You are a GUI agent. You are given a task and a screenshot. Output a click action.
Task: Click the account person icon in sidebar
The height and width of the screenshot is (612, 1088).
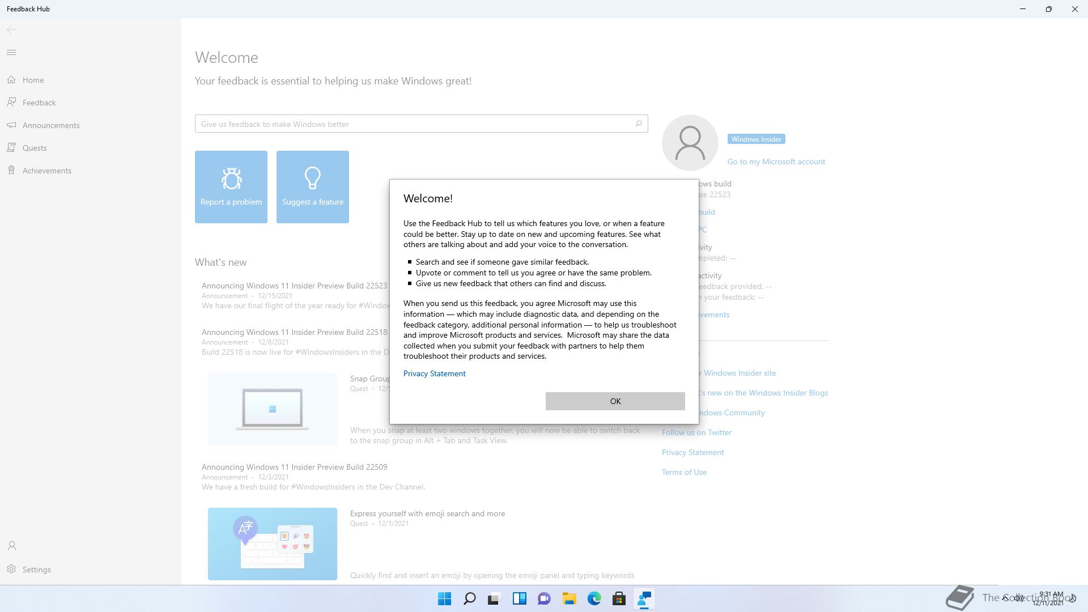tap(11, 546)
